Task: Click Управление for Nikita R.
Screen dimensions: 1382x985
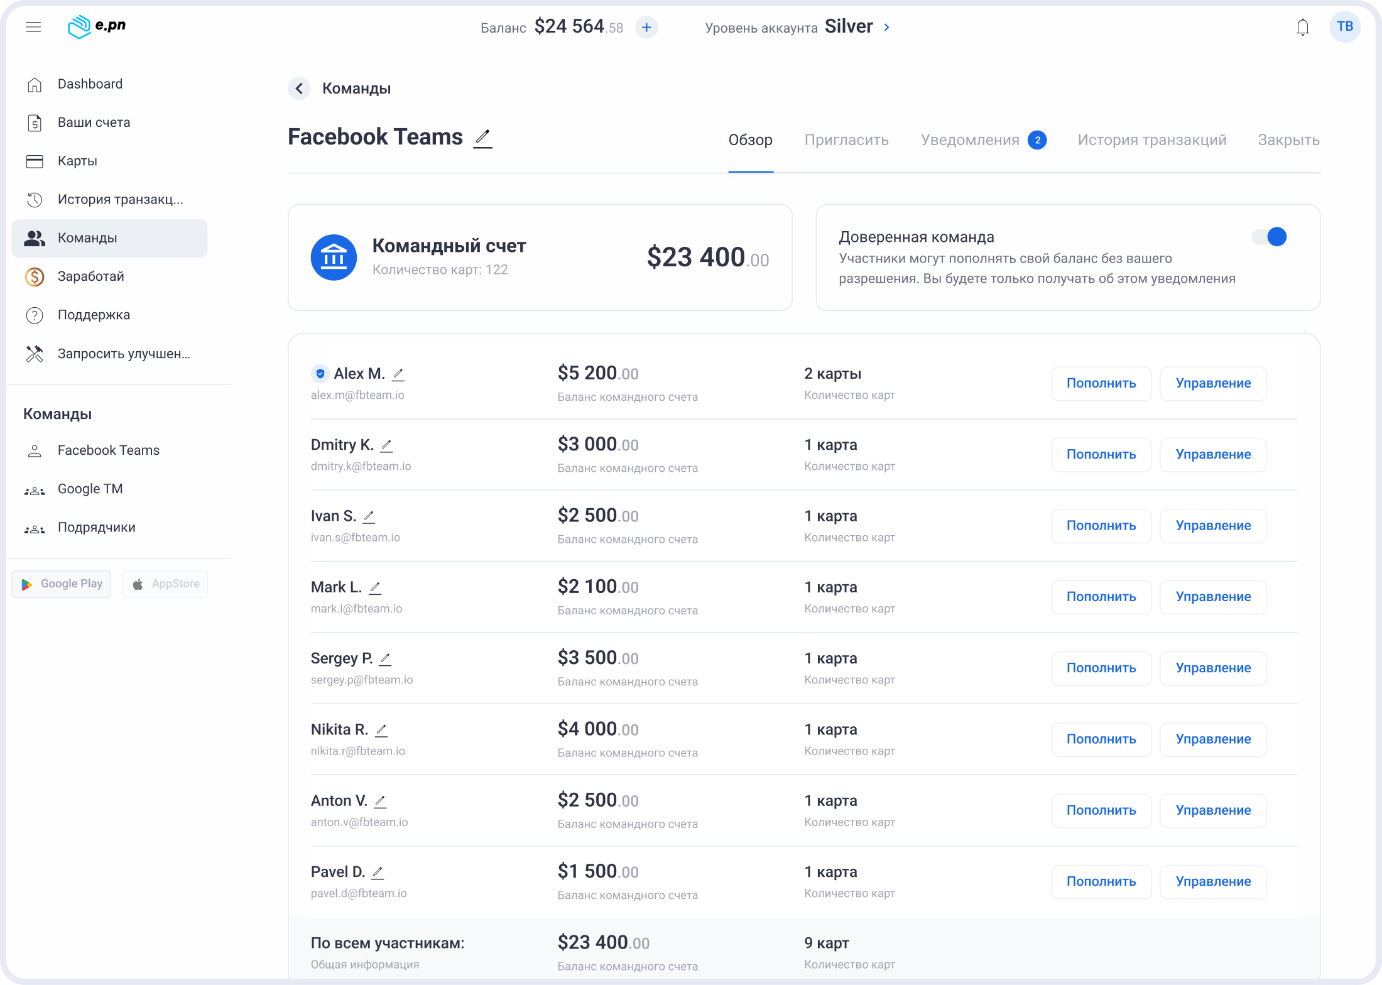Action: 1212,739
